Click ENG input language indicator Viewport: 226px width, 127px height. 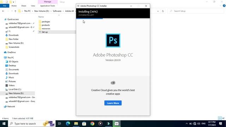click(203, 124)
